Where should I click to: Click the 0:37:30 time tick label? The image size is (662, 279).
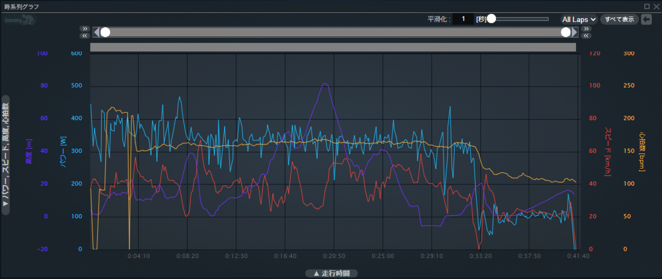point(530,256)
